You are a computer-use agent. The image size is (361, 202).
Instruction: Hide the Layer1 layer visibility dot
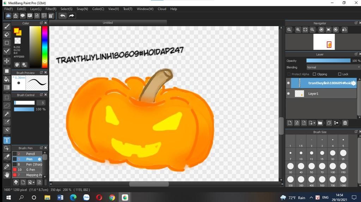tap(288, 93)
